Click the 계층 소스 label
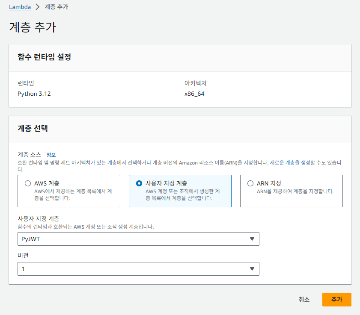This screenshot has width=360, height=315. (x=30, y=155)
